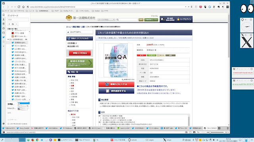The height and width of the screenshot is (142, 254).
Task: Add a new web panel
Action: click(4, 46)
